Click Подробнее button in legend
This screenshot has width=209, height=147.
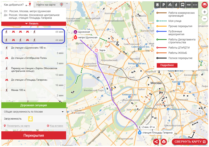point(167,65)
